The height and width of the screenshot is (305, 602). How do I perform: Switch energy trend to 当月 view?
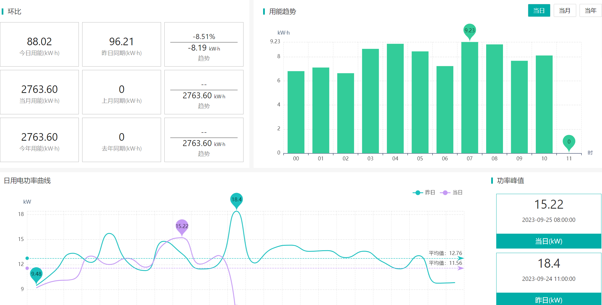coord(564,11)
